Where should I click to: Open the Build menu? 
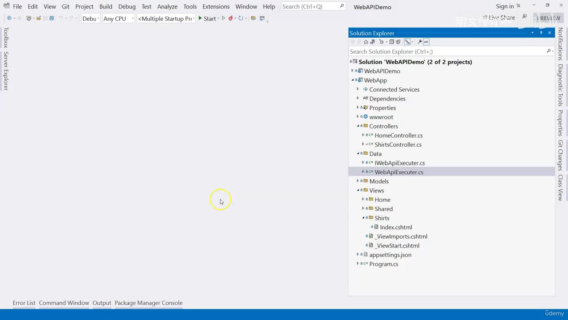(x=106, y=6)
